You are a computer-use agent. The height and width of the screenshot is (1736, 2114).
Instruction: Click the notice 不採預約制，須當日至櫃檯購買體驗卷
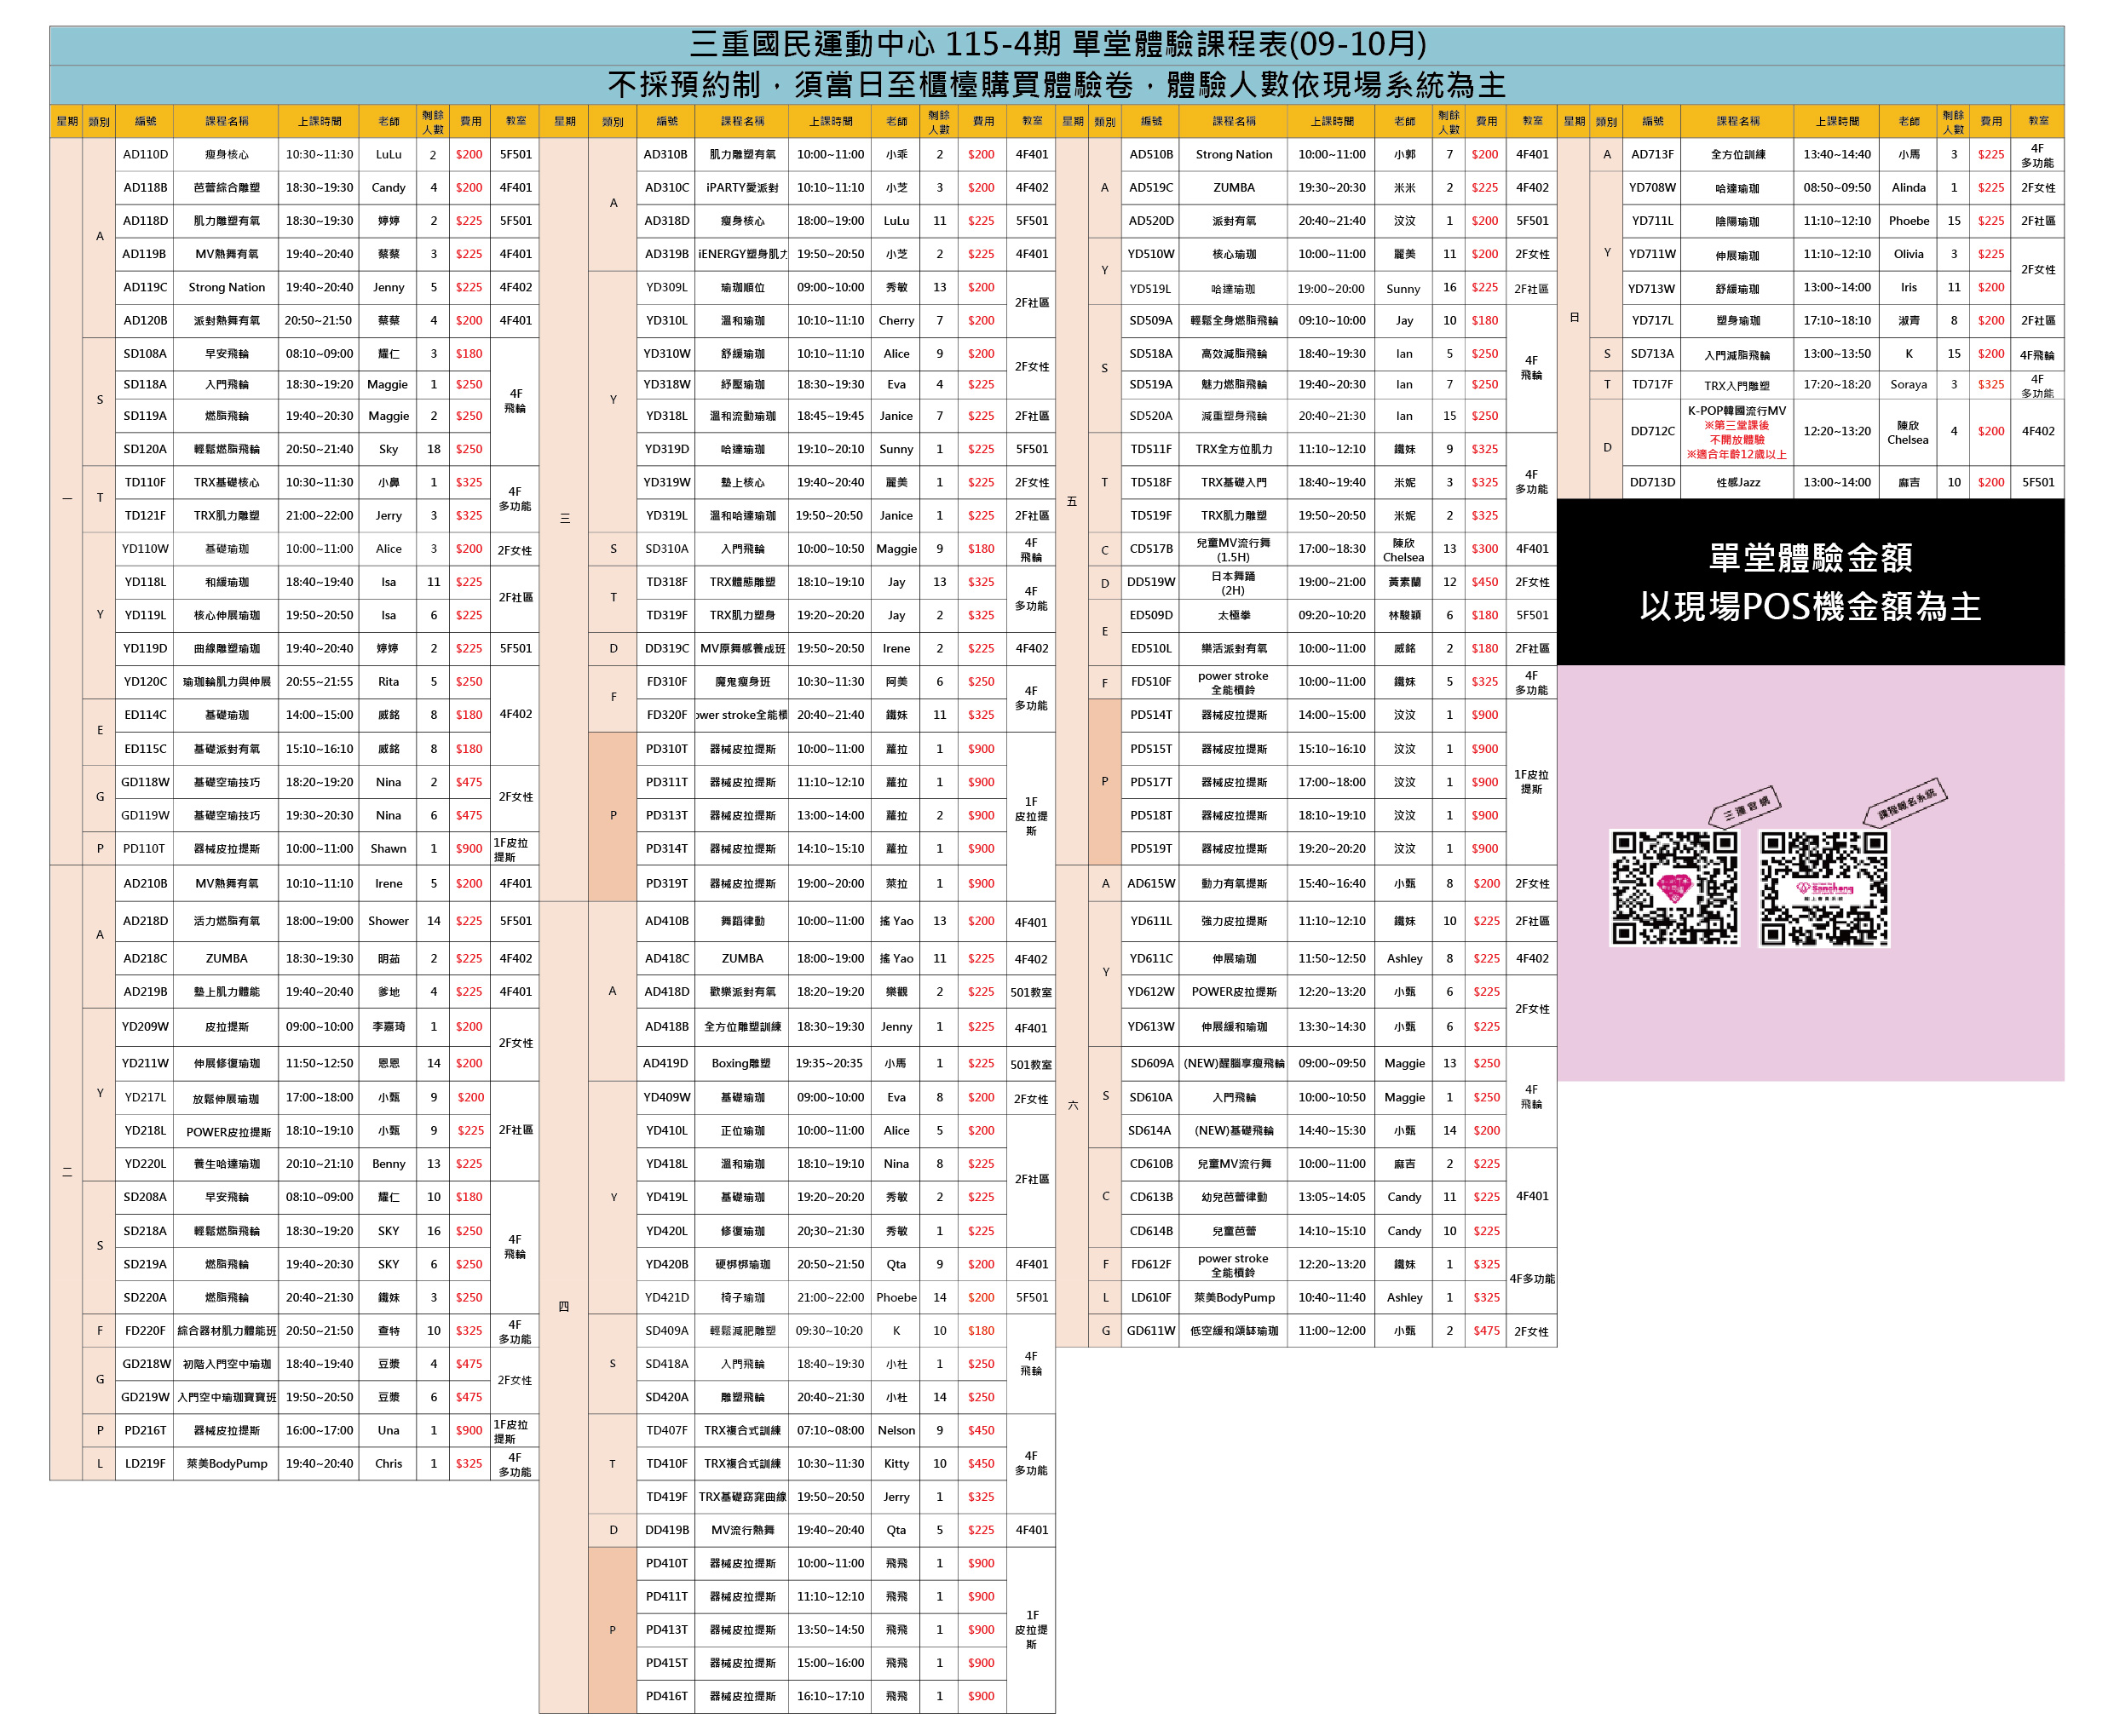(1057, 85)
